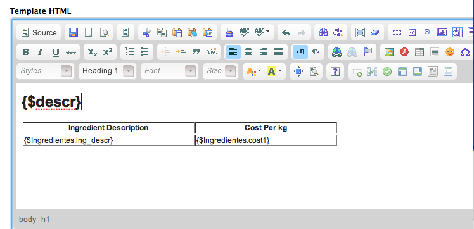
Task: Decrease the indent
Action: coord(165,52)
